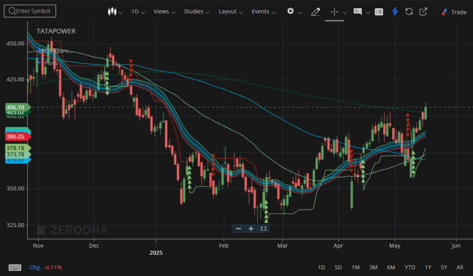Image resolution: width=473 pixels, height=276 pixels.
Task: Expand the 1D interval dropdown
Action: [138, 12]
